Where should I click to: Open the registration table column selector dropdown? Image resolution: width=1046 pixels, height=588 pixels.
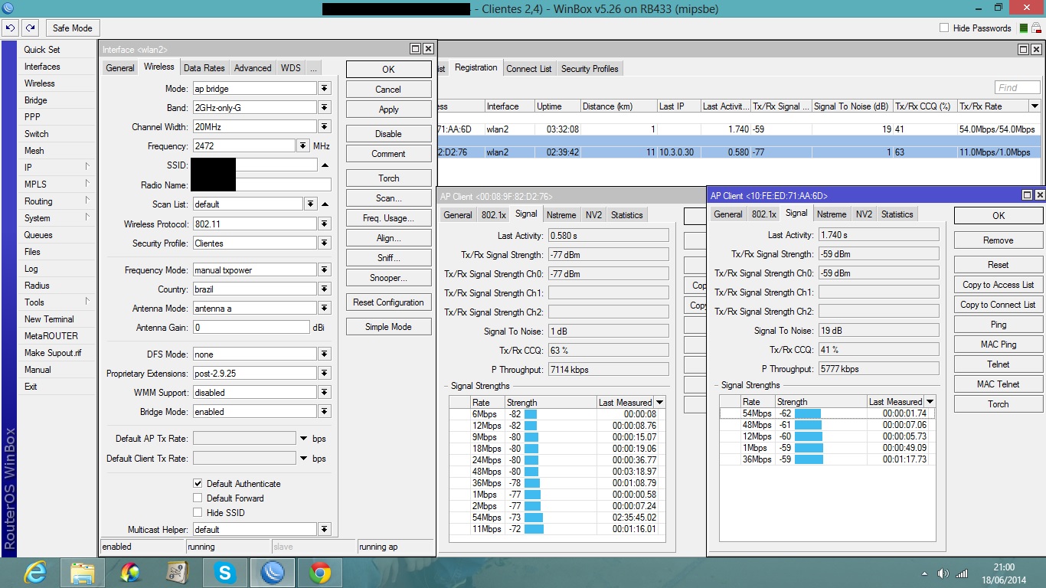click(1035, 106)
